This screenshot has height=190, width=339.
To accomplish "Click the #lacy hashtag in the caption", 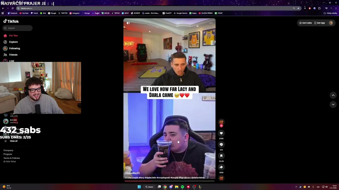I will [141, 178].
